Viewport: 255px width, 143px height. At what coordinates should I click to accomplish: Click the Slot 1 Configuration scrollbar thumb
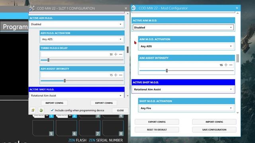[x=127, y=50]
